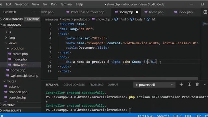Change language mode via PHP status item

(x=198, y=116)
